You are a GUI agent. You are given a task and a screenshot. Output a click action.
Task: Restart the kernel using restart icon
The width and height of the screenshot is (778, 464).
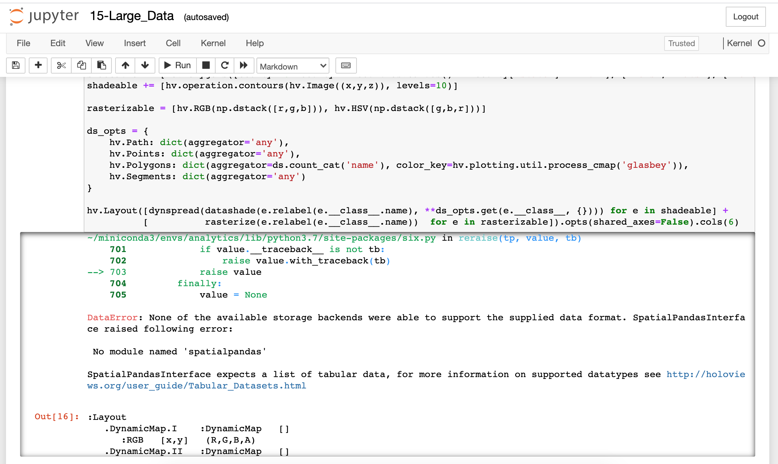pyautogui.click(x=225, y=66)
